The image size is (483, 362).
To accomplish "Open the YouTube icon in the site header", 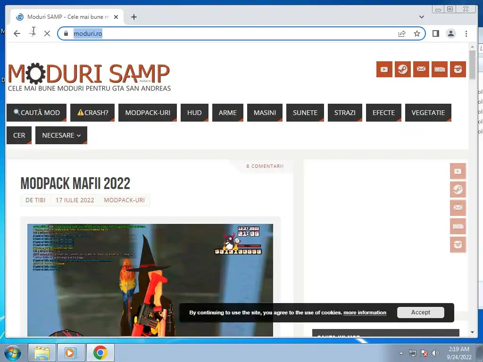I will [x=384, y=69].
